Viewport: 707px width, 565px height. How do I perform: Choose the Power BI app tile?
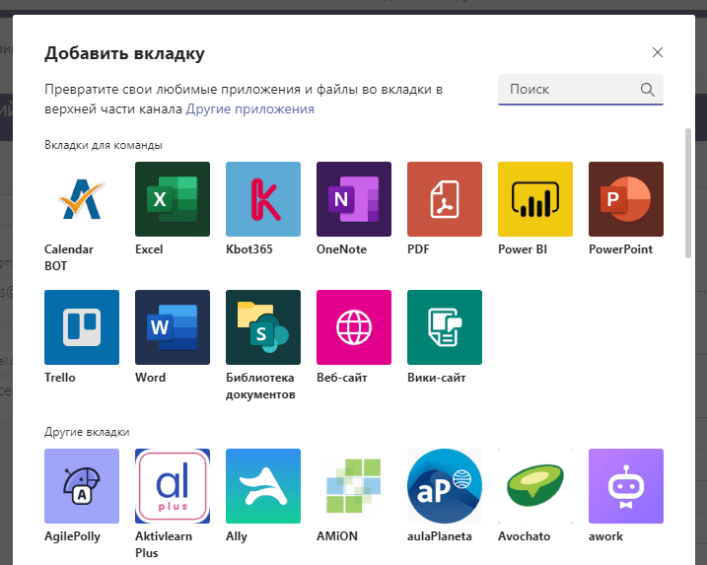(535, 199)
